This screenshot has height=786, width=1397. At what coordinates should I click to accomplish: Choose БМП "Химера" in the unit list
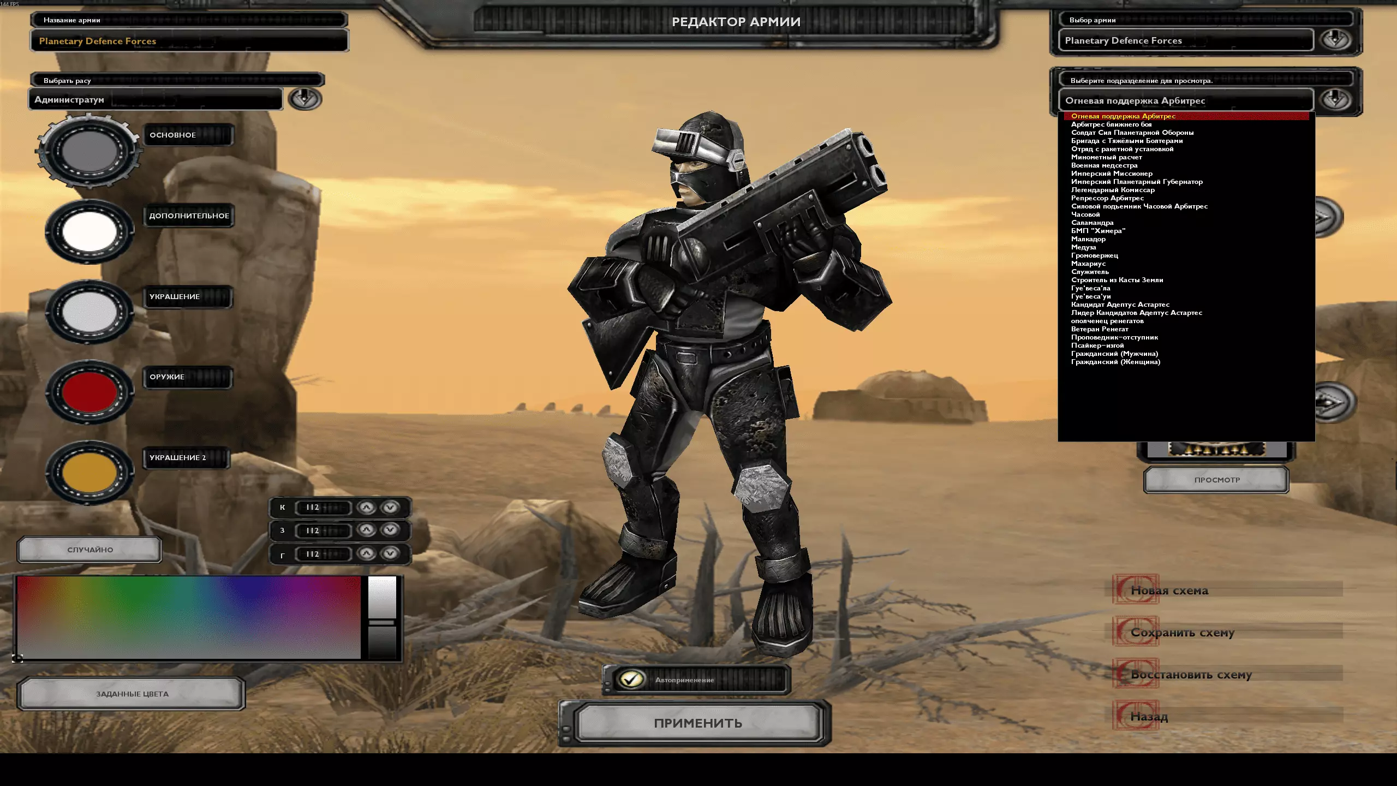[x=1098, y=231]
